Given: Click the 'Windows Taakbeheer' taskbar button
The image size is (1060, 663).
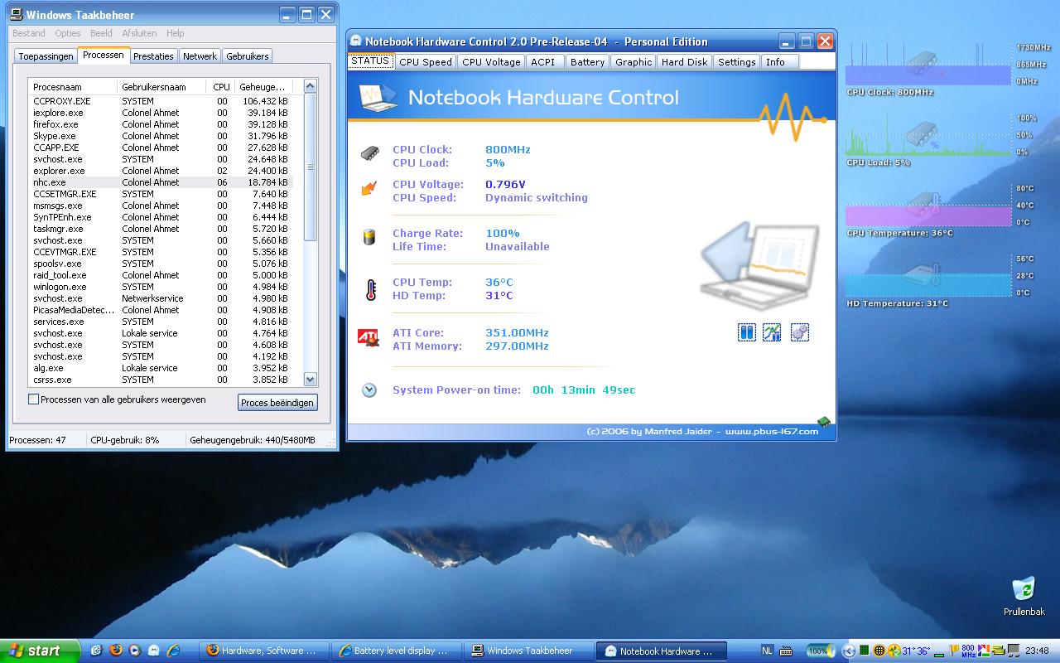Looking at the screenshot, I should (529, 651).
